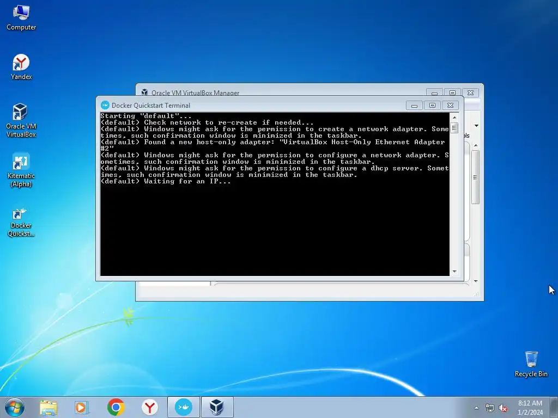Maximize the Oracle VM VirtualBox Manager window
Image resolution: width=558 pixels, height=418 pixels.
coord(452,93)
